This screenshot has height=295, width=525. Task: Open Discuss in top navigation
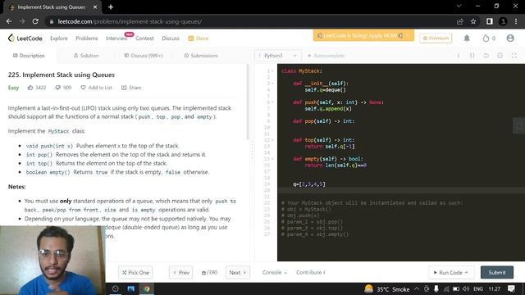(171, 39)
